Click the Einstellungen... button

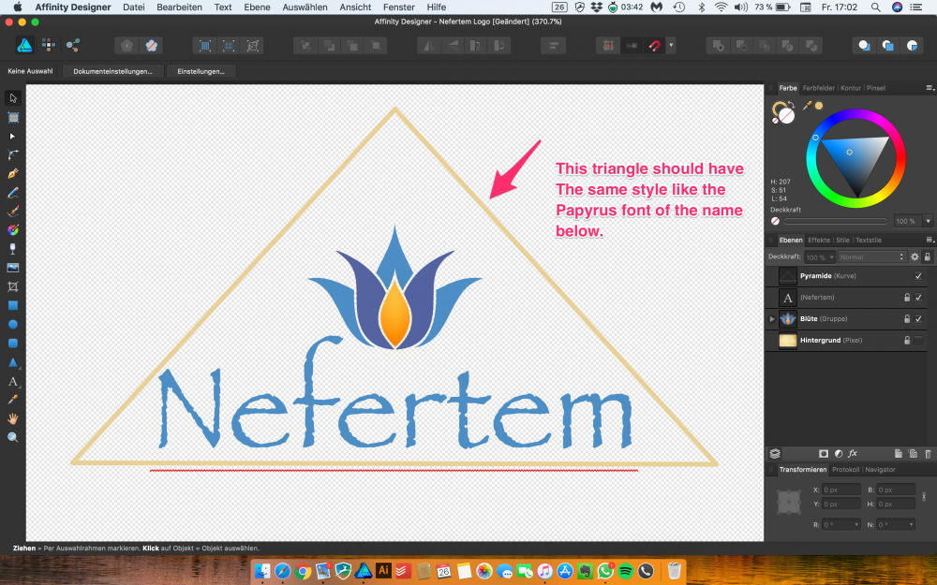pos(201,70)
